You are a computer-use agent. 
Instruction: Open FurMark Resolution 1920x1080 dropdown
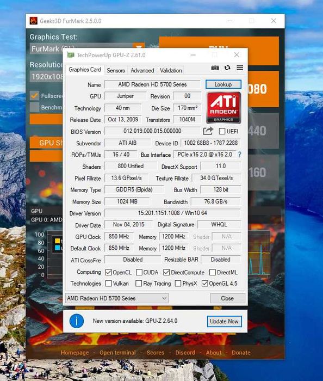coord(46,77)
